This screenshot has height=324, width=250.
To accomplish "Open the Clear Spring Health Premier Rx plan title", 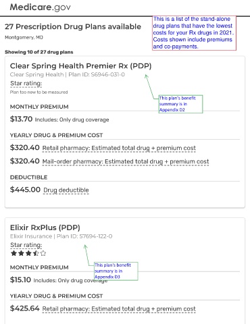I will [80, 66].
